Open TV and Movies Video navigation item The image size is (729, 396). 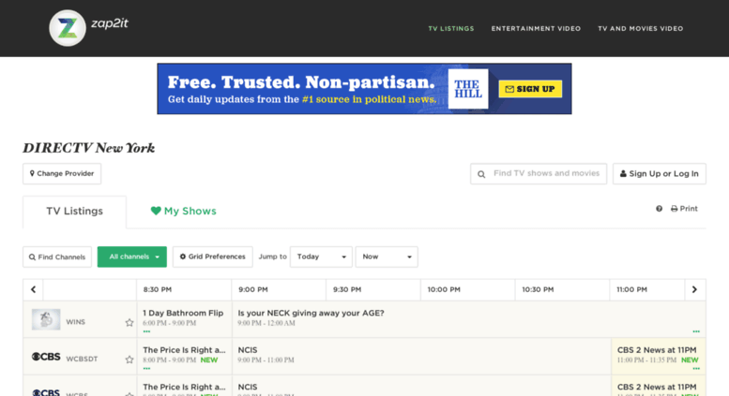click(x=640, y=29)
